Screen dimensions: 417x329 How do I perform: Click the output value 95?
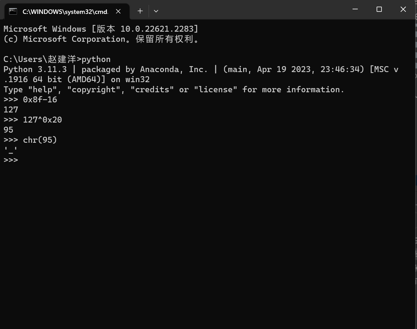point(8,130)
